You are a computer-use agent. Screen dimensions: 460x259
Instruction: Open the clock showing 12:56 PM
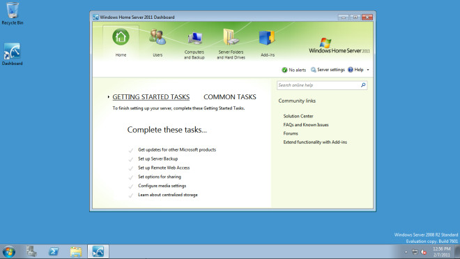point(441,252)
